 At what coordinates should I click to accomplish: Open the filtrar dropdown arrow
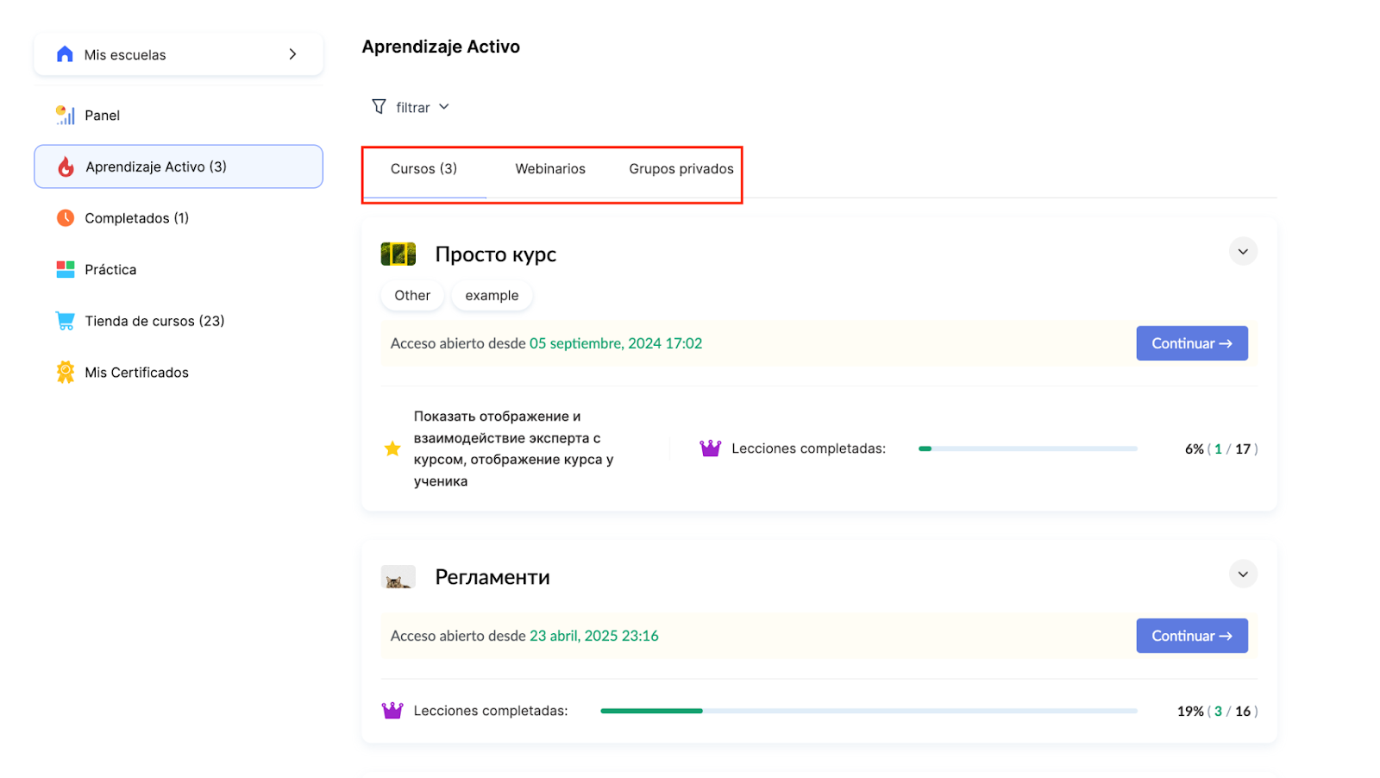[444, 107]
